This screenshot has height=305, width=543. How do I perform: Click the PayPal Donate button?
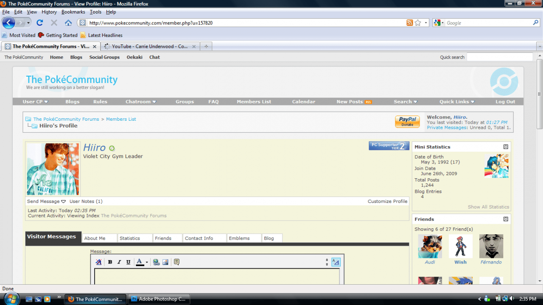point(408,122)
